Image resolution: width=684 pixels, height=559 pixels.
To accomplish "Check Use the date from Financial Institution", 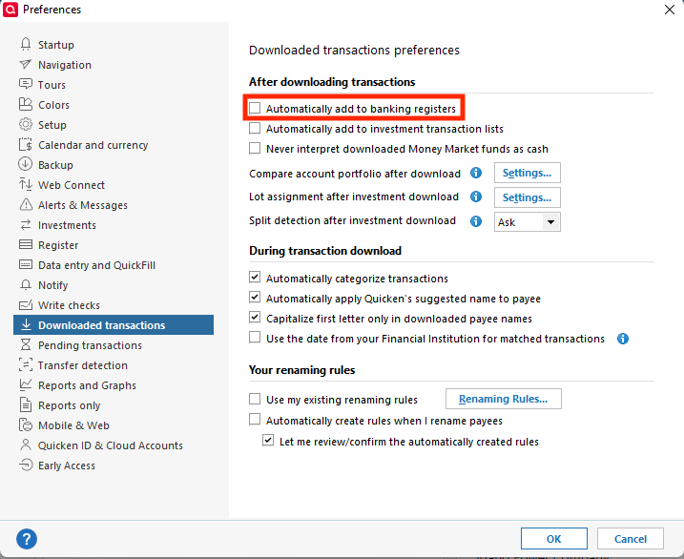I will tap(255, 338).
